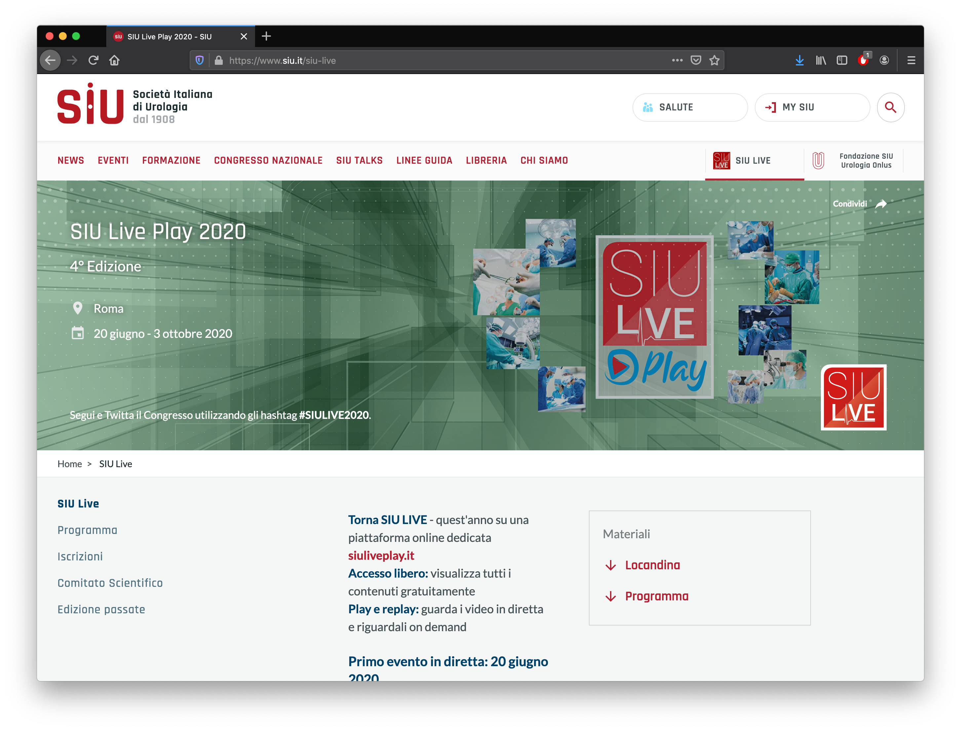Open Programma in the sidebar menu
The image size is (961, 730).
coord(87,531)
